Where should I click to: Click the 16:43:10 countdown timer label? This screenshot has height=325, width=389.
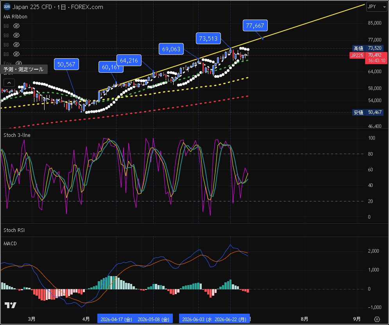pyautogui.click(x=376, y=61)
